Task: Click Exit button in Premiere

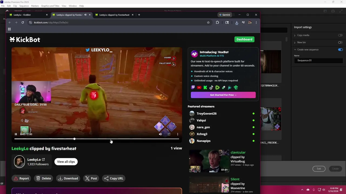Action: click(x=319, y=169)
